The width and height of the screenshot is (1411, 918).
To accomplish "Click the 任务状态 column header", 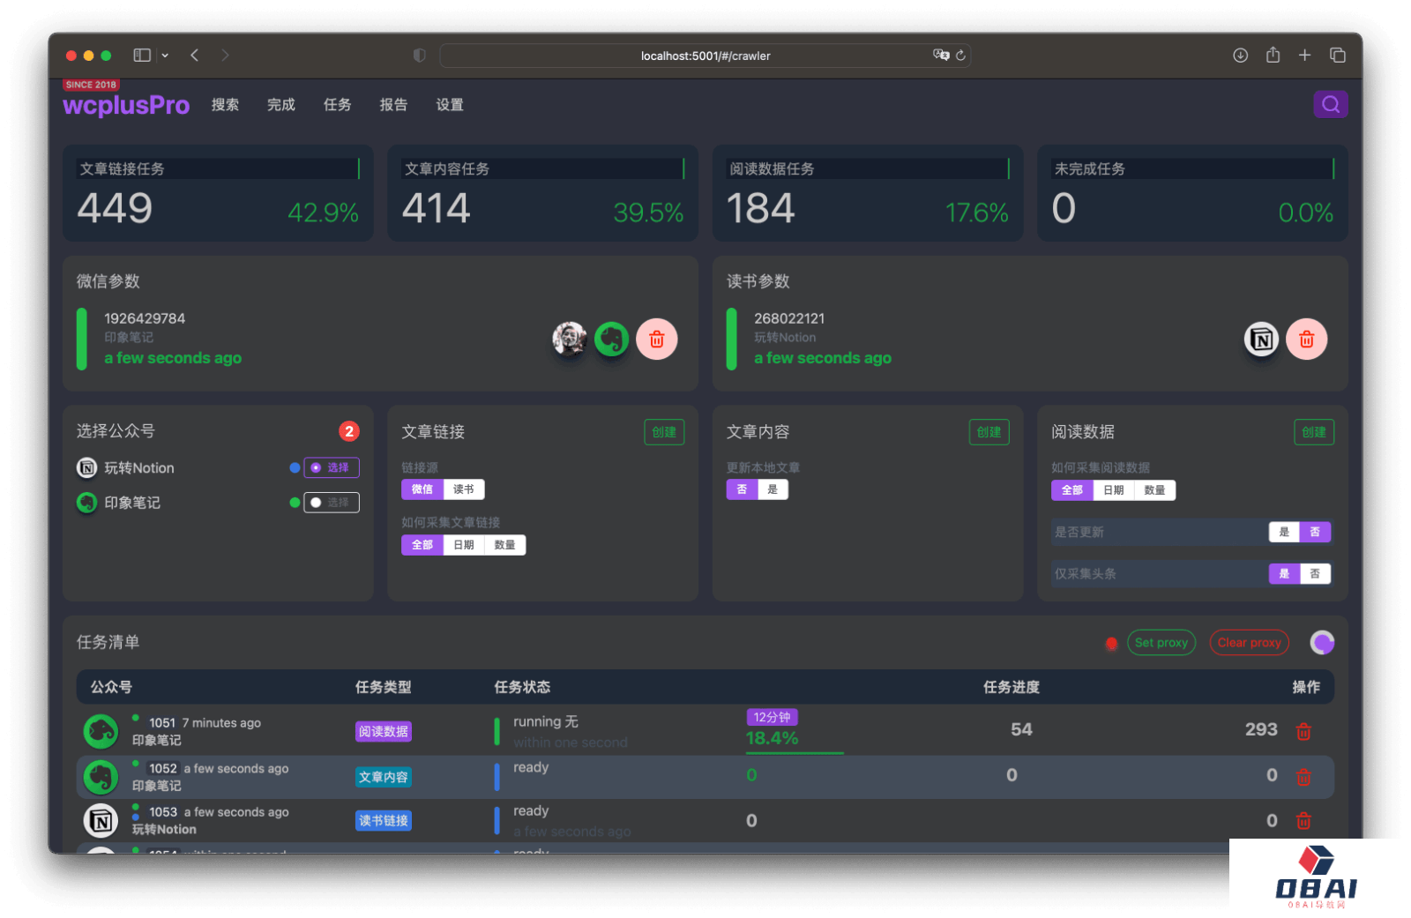I will [x=522, y=687].
